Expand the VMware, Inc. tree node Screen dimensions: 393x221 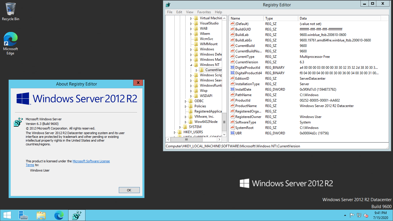tap(186, 117)
